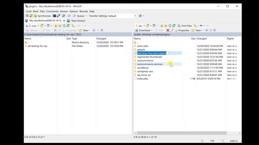Select the wordfence remote folder
This screenshot has height=145, width=259.
click(x=143, y=68)
